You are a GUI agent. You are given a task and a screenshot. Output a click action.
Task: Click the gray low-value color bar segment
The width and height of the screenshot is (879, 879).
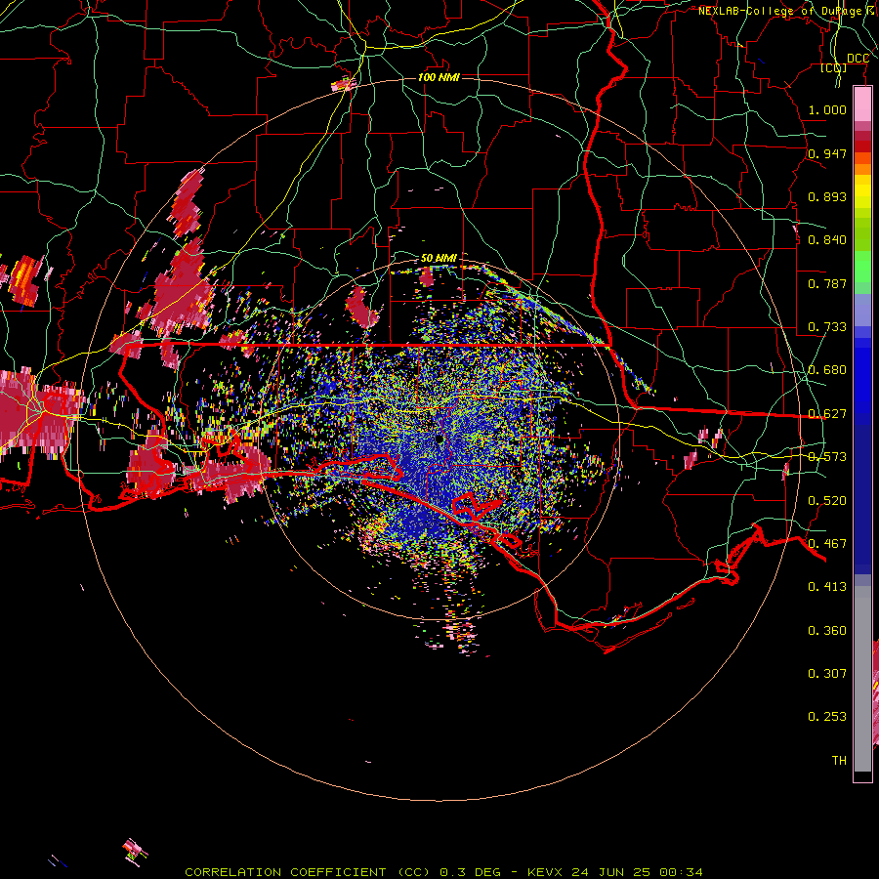click(862, 679)
